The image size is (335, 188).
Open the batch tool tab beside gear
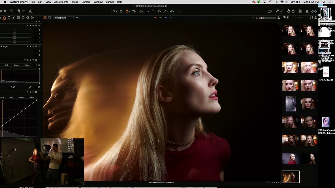point(32,18)
